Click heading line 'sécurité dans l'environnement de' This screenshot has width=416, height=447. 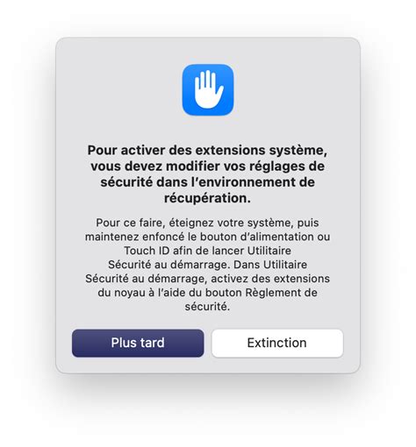(x=207, y=182)
